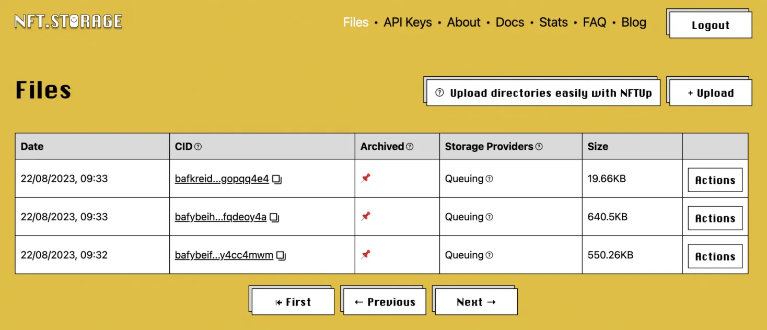The height and width of the screenshot is (330, 767).
Task: Click the help icon beside CID header
Action: [x=198, y=147]
